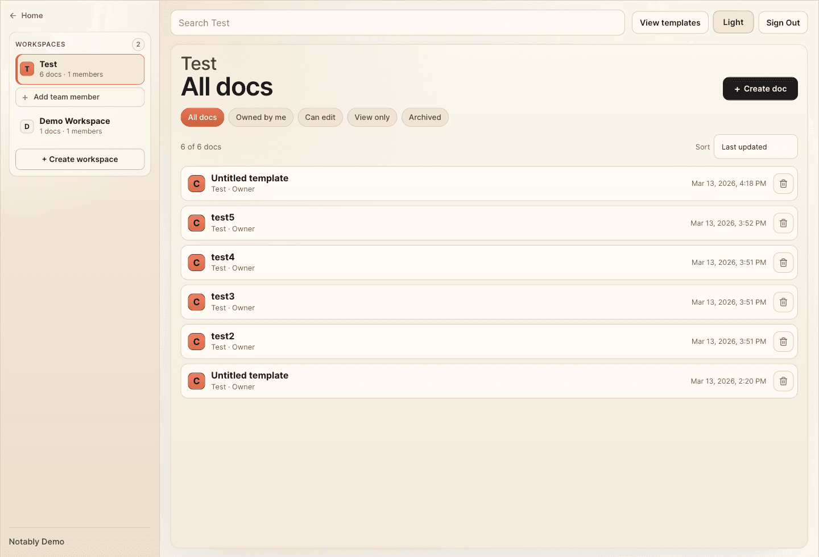Expand the Test workspace entry
Viewport: 819px width, 557px height.
coord(80,69)
